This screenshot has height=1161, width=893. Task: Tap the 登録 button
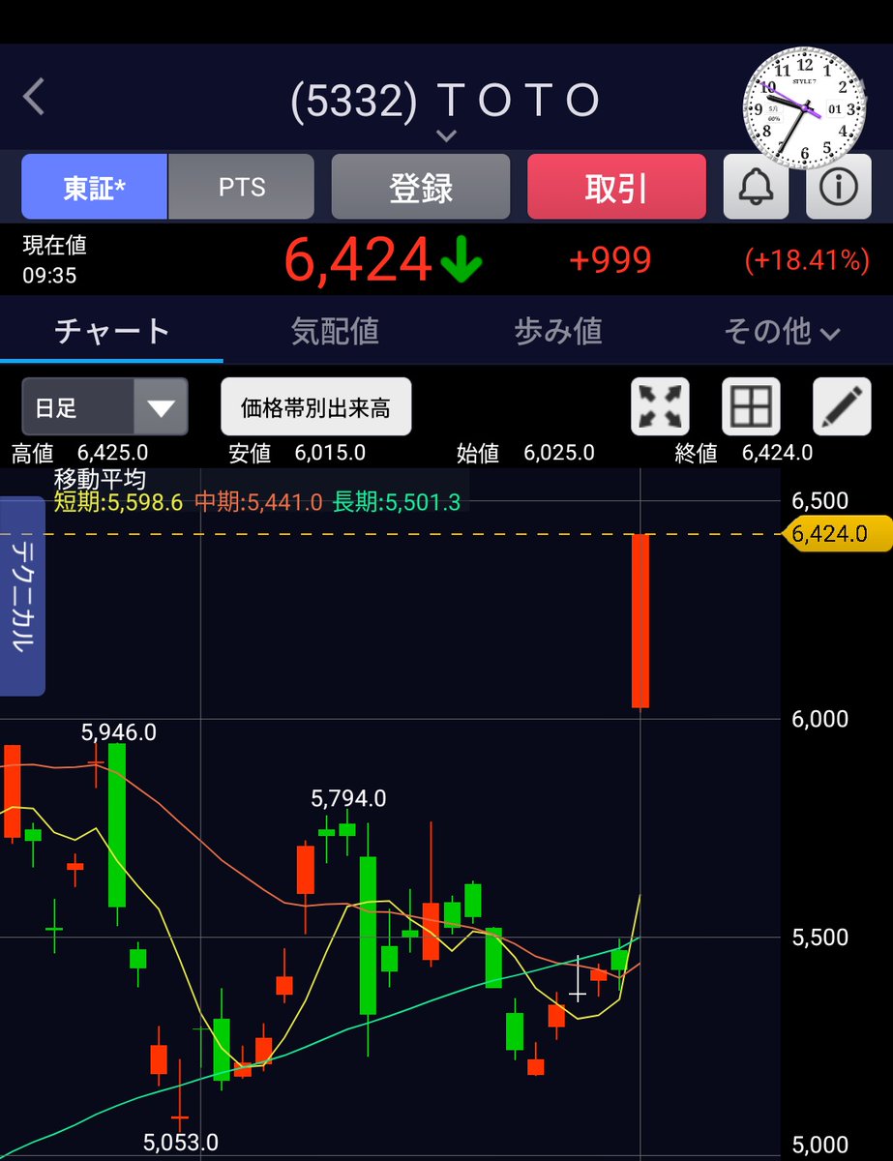421,187
